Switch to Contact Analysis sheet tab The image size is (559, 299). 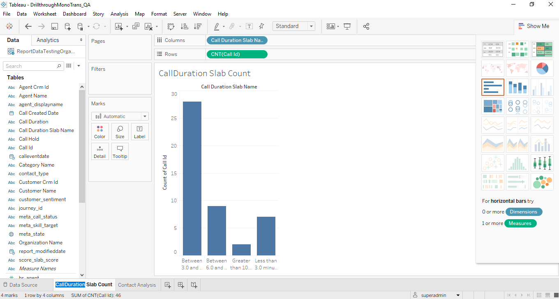coord(137,285)
